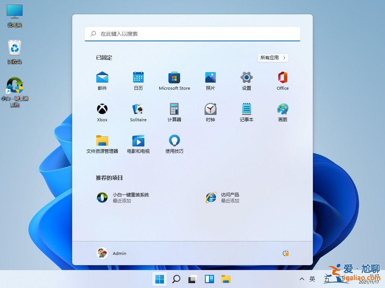This screenshot has width=385, height=288.
Task: Expand the 所有应用 (All apps) list
Action: pyautogui.click(x=273, y=57)
